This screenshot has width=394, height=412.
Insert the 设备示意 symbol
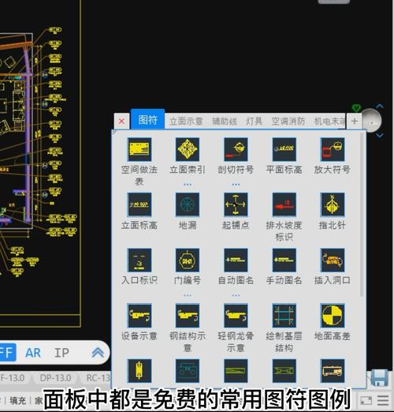pos(139,315)
